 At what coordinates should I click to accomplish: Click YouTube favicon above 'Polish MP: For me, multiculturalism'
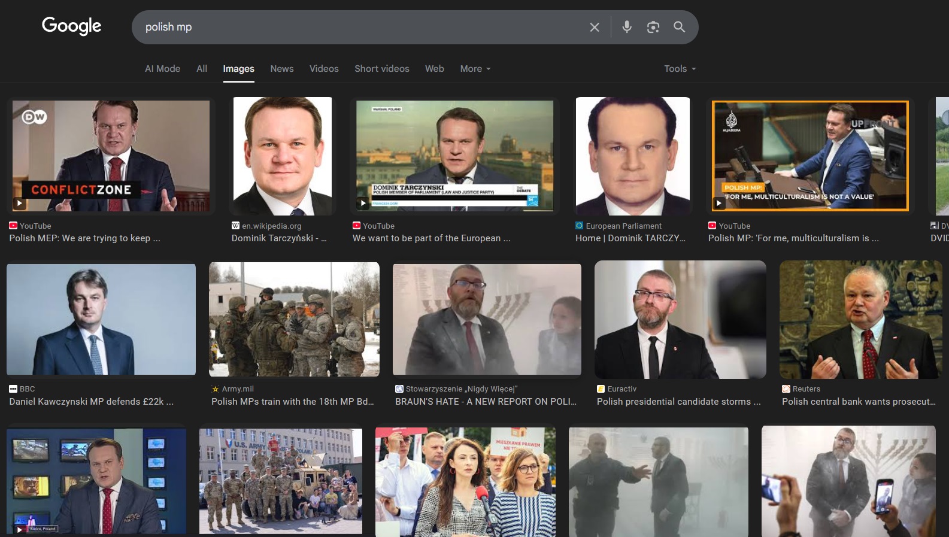click(x=712, y=226)
